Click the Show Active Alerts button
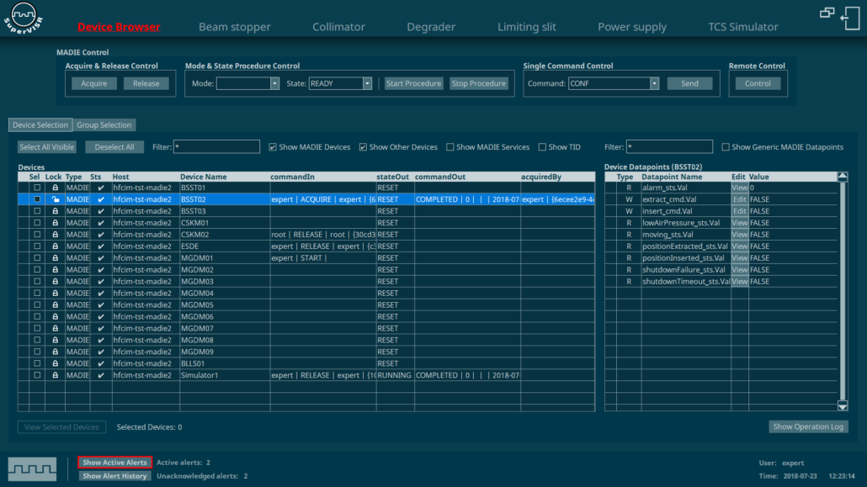Screen dimensions: 867x487 coord(114,463)
